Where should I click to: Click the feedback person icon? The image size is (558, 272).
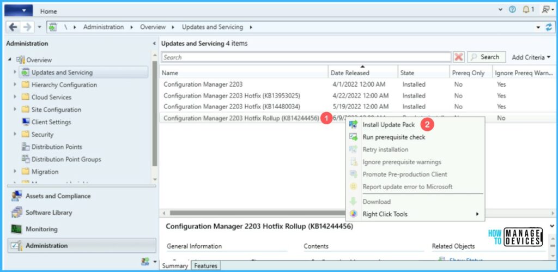[545, 10]
